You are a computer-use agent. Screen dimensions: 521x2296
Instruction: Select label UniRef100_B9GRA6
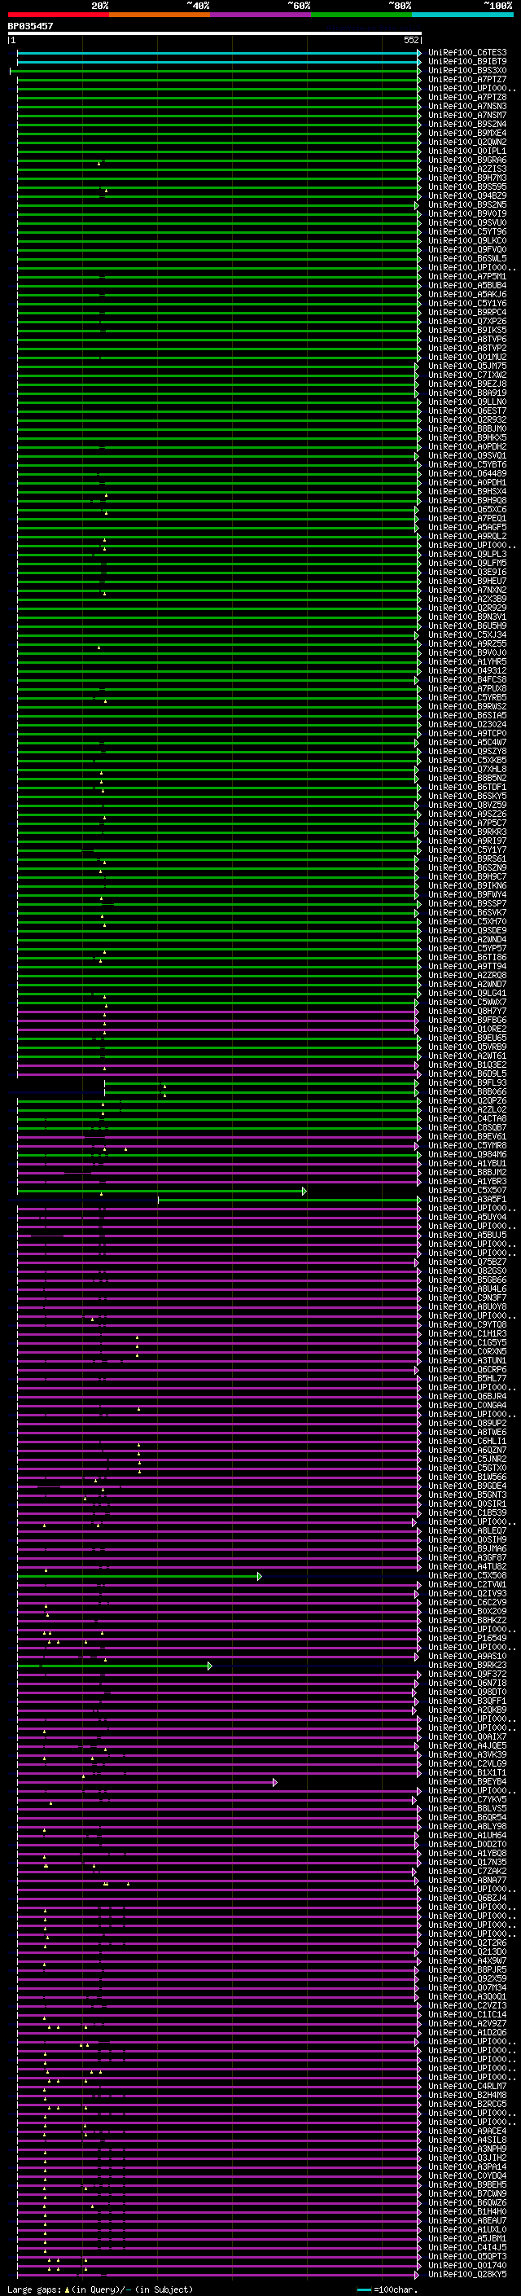pyautogui.click(x=466, y=160)
